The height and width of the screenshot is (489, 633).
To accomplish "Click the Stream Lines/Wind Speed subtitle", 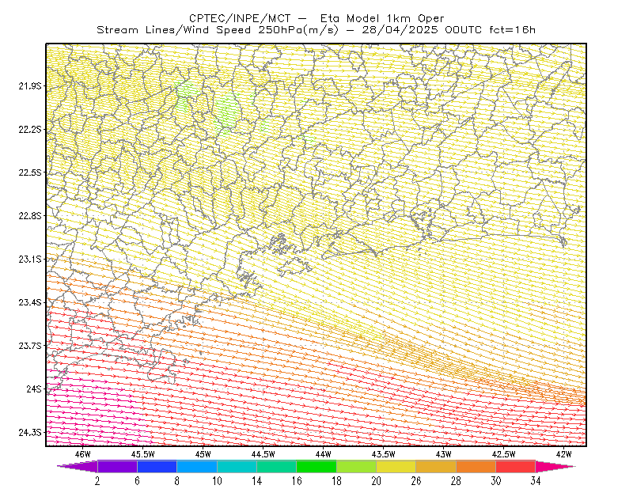I will coord(172,30).
